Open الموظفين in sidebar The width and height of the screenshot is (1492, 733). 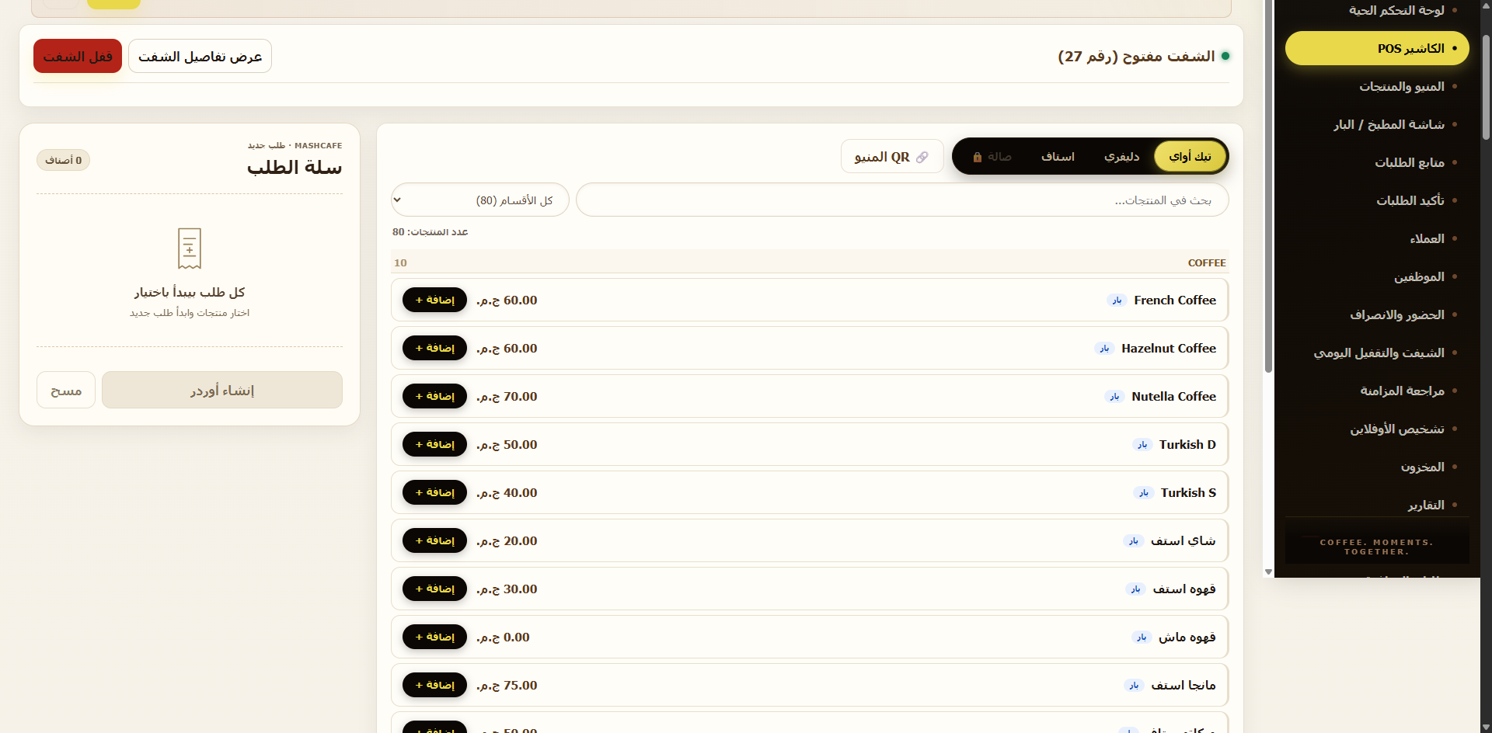tap(1377, 276)
